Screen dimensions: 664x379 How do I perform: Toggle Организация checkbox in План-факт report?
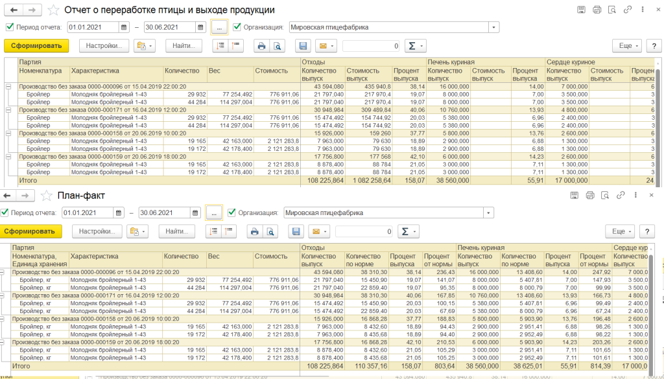(x=231, y=212)
